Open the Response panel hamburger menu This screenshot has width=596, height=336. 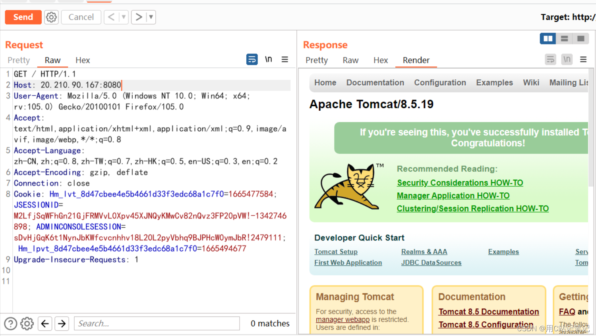pos(583,60)
